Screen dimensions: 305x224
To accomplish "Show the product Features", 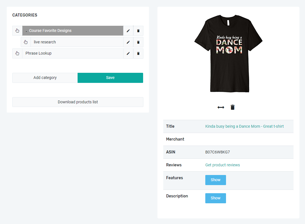I will pos(215,180).
